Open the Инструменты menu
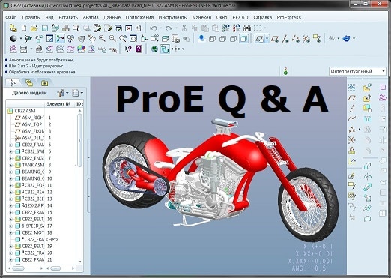 [173, 17]
